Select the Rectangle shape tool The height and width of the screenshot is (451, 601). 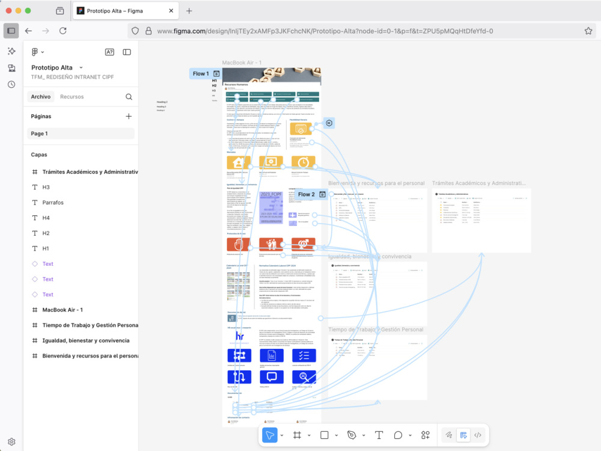(325, 435)
